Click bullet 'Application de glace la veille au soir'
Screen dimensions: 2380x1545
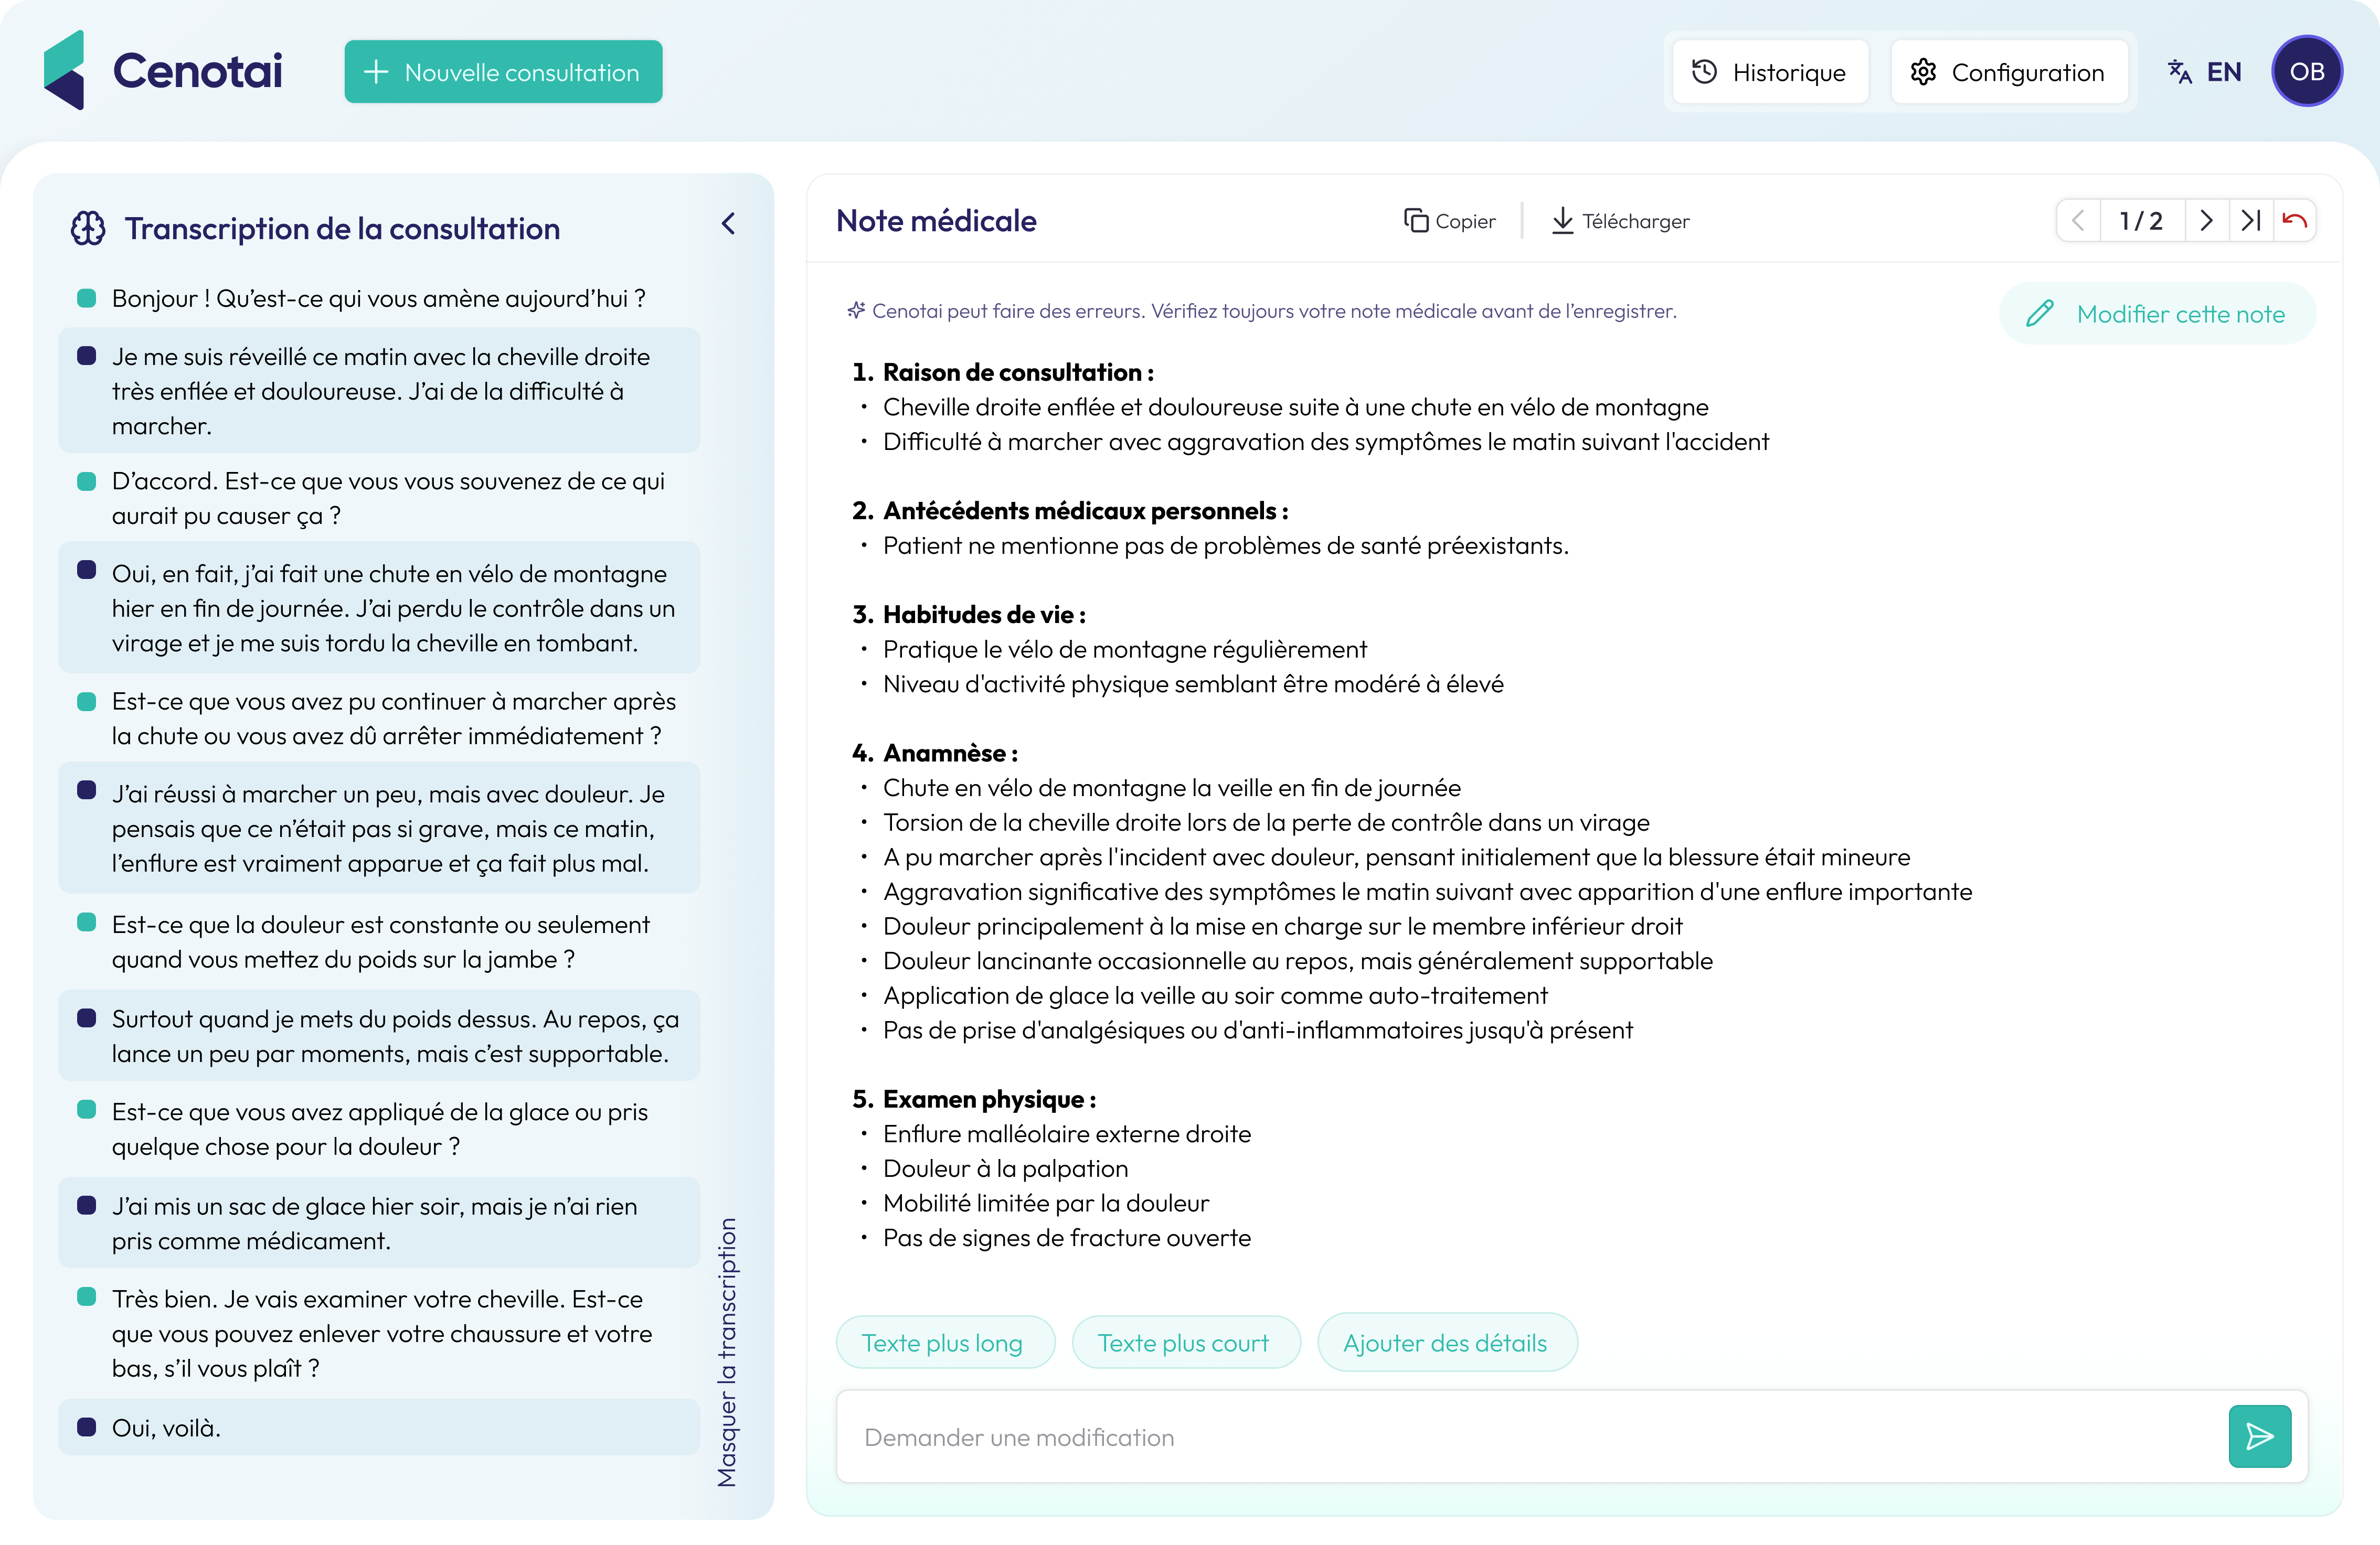[x=1215, y=995]
